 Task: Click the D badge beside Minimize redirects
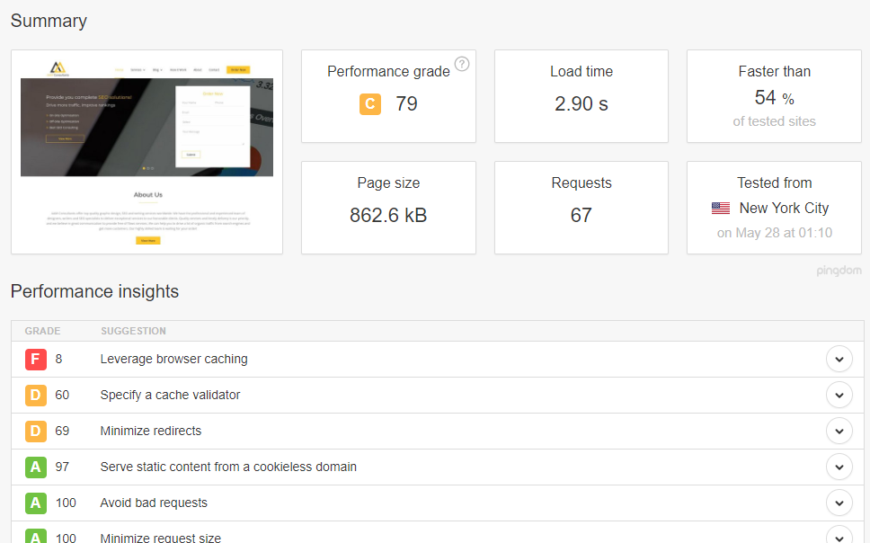35,431
